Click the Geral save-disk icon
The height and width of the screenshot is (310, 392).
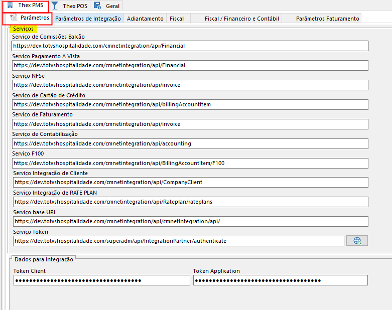(97, 6)
